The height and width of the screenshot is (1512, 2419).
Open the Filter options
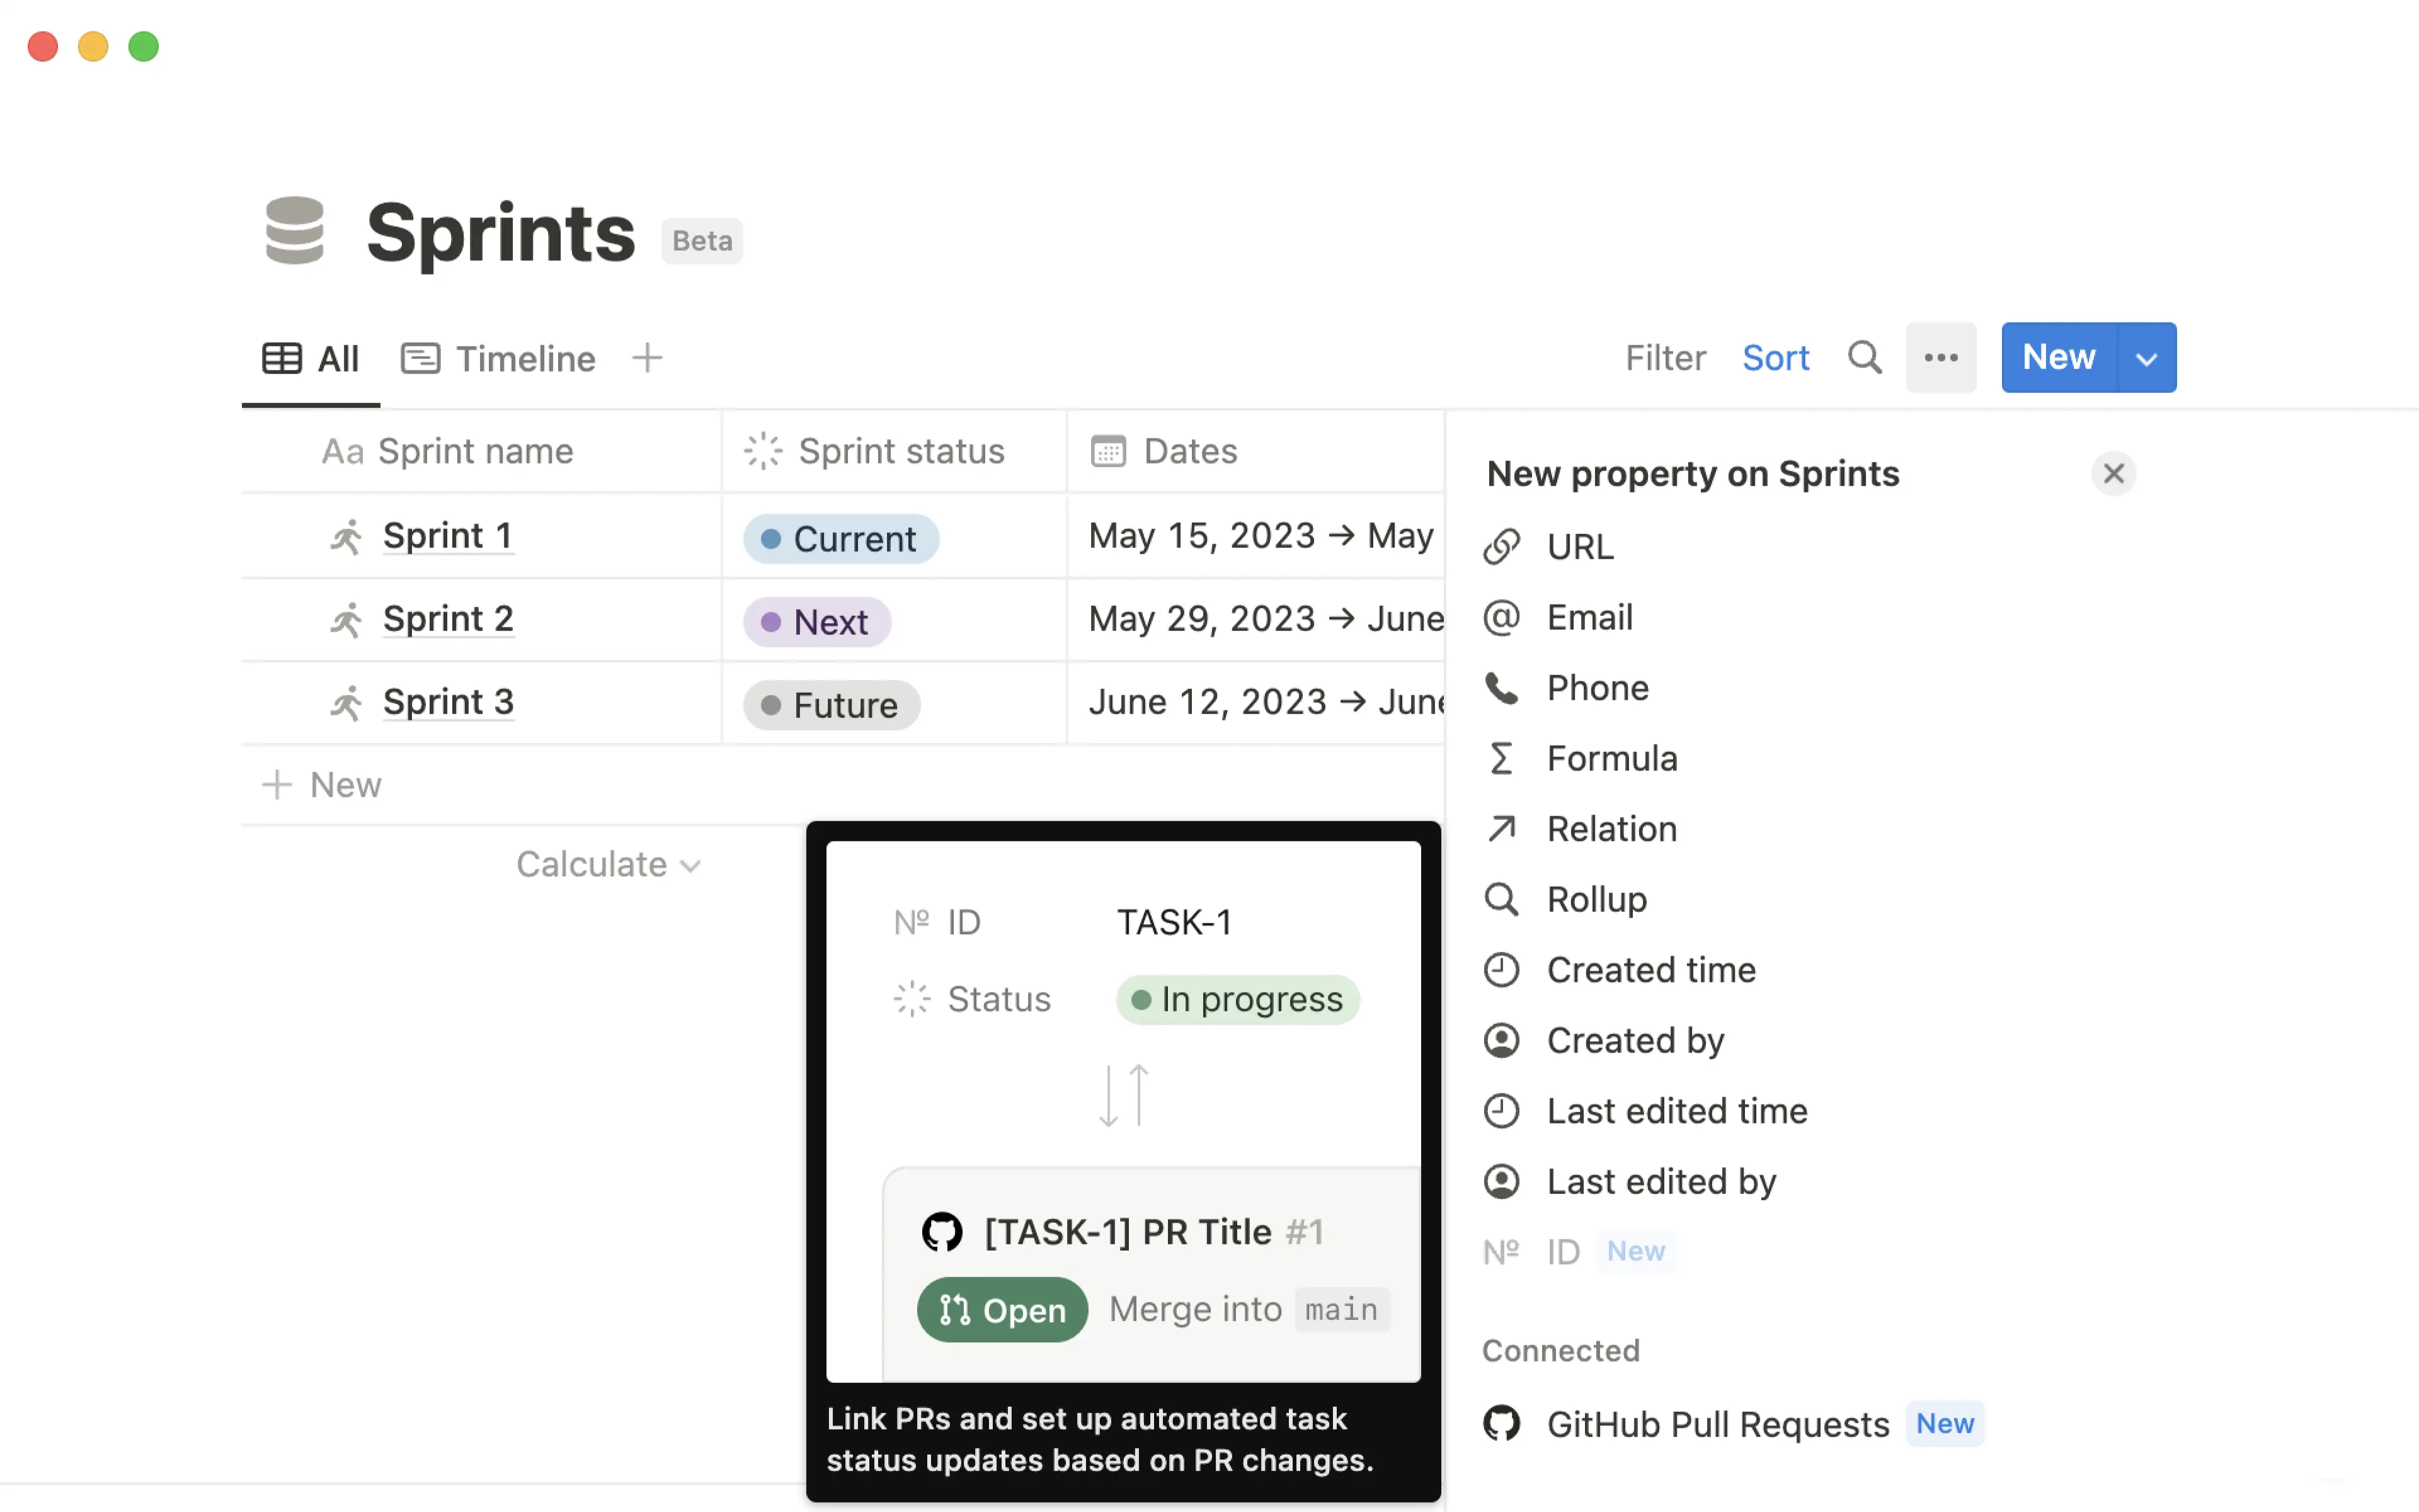click(x=1664, y=357)
